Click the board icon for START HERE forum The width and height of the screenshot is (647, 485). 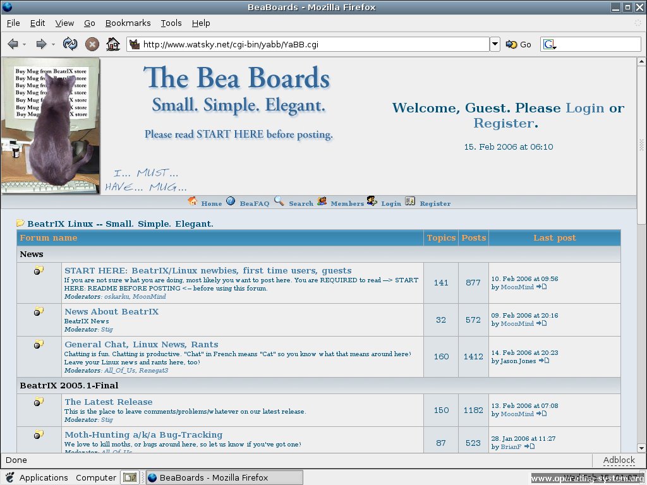tap(39, 270)
